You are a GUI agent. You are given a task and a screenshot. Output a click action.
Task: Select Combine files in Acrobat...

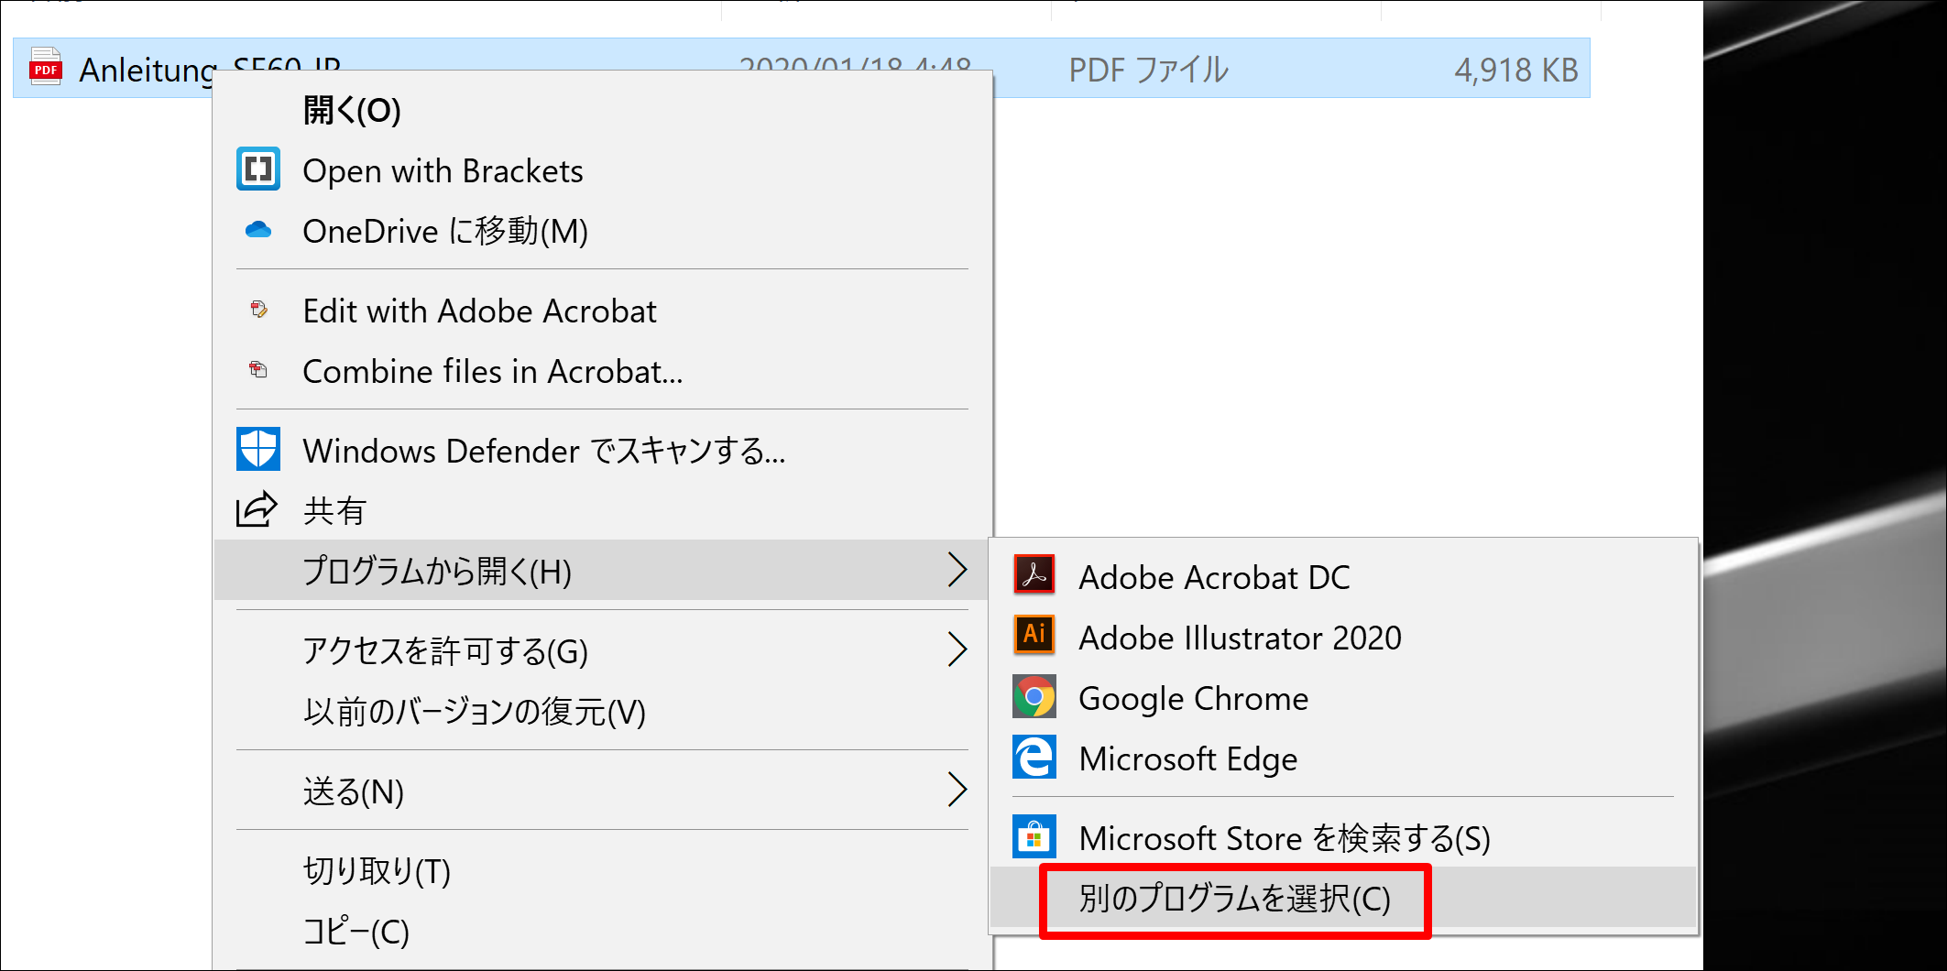[603, 371]
